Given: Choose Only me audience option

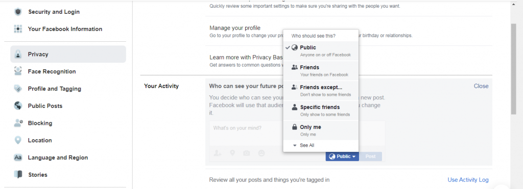Looking at the screenshot, I should (x=321, y=130).
